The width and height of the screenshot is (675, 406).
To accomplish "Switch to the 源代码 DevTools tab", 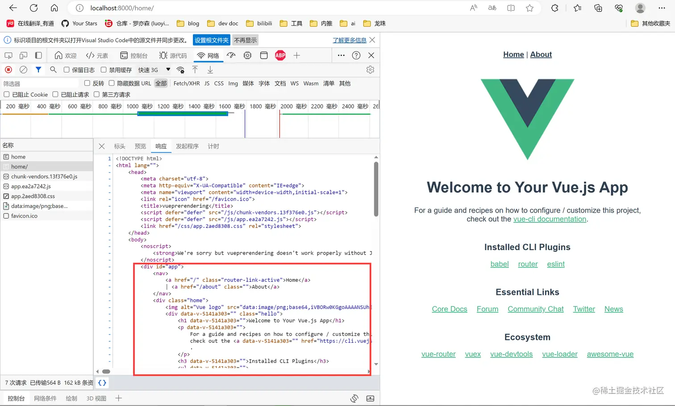I will pos(173,55).
